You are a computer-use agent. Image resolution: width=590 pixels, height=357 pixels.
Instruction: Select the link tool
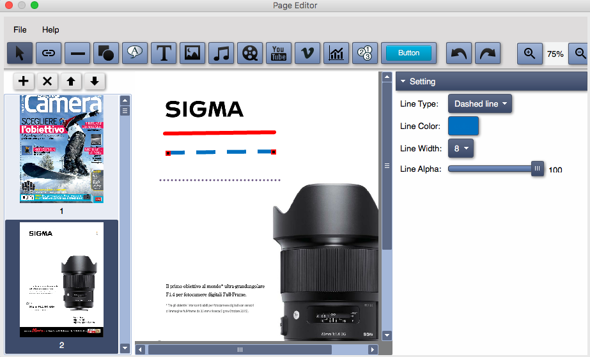[49, 53]
